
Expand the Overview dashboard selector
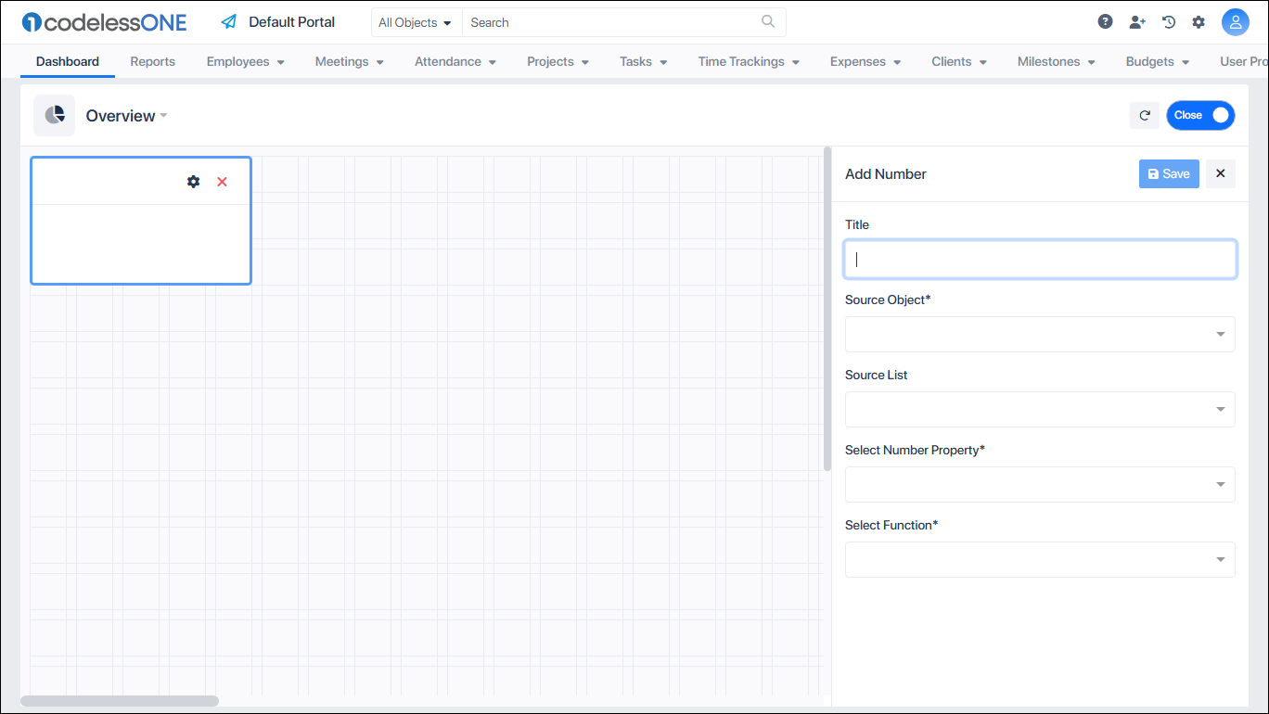tap(164, 115)
